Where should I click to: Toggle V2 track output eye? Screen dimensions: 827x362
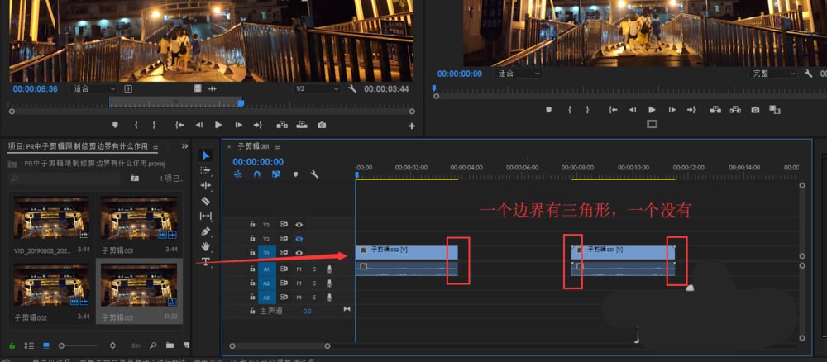click(299, 238)
